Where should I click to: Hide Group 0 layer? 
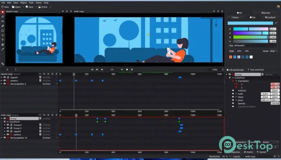8,125
